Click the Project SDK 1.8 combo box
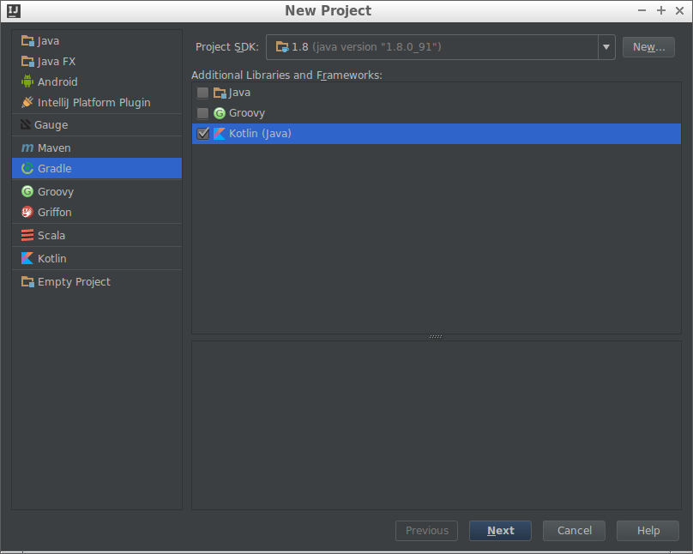Screen dimensions: 693x554 pos(431,47)
